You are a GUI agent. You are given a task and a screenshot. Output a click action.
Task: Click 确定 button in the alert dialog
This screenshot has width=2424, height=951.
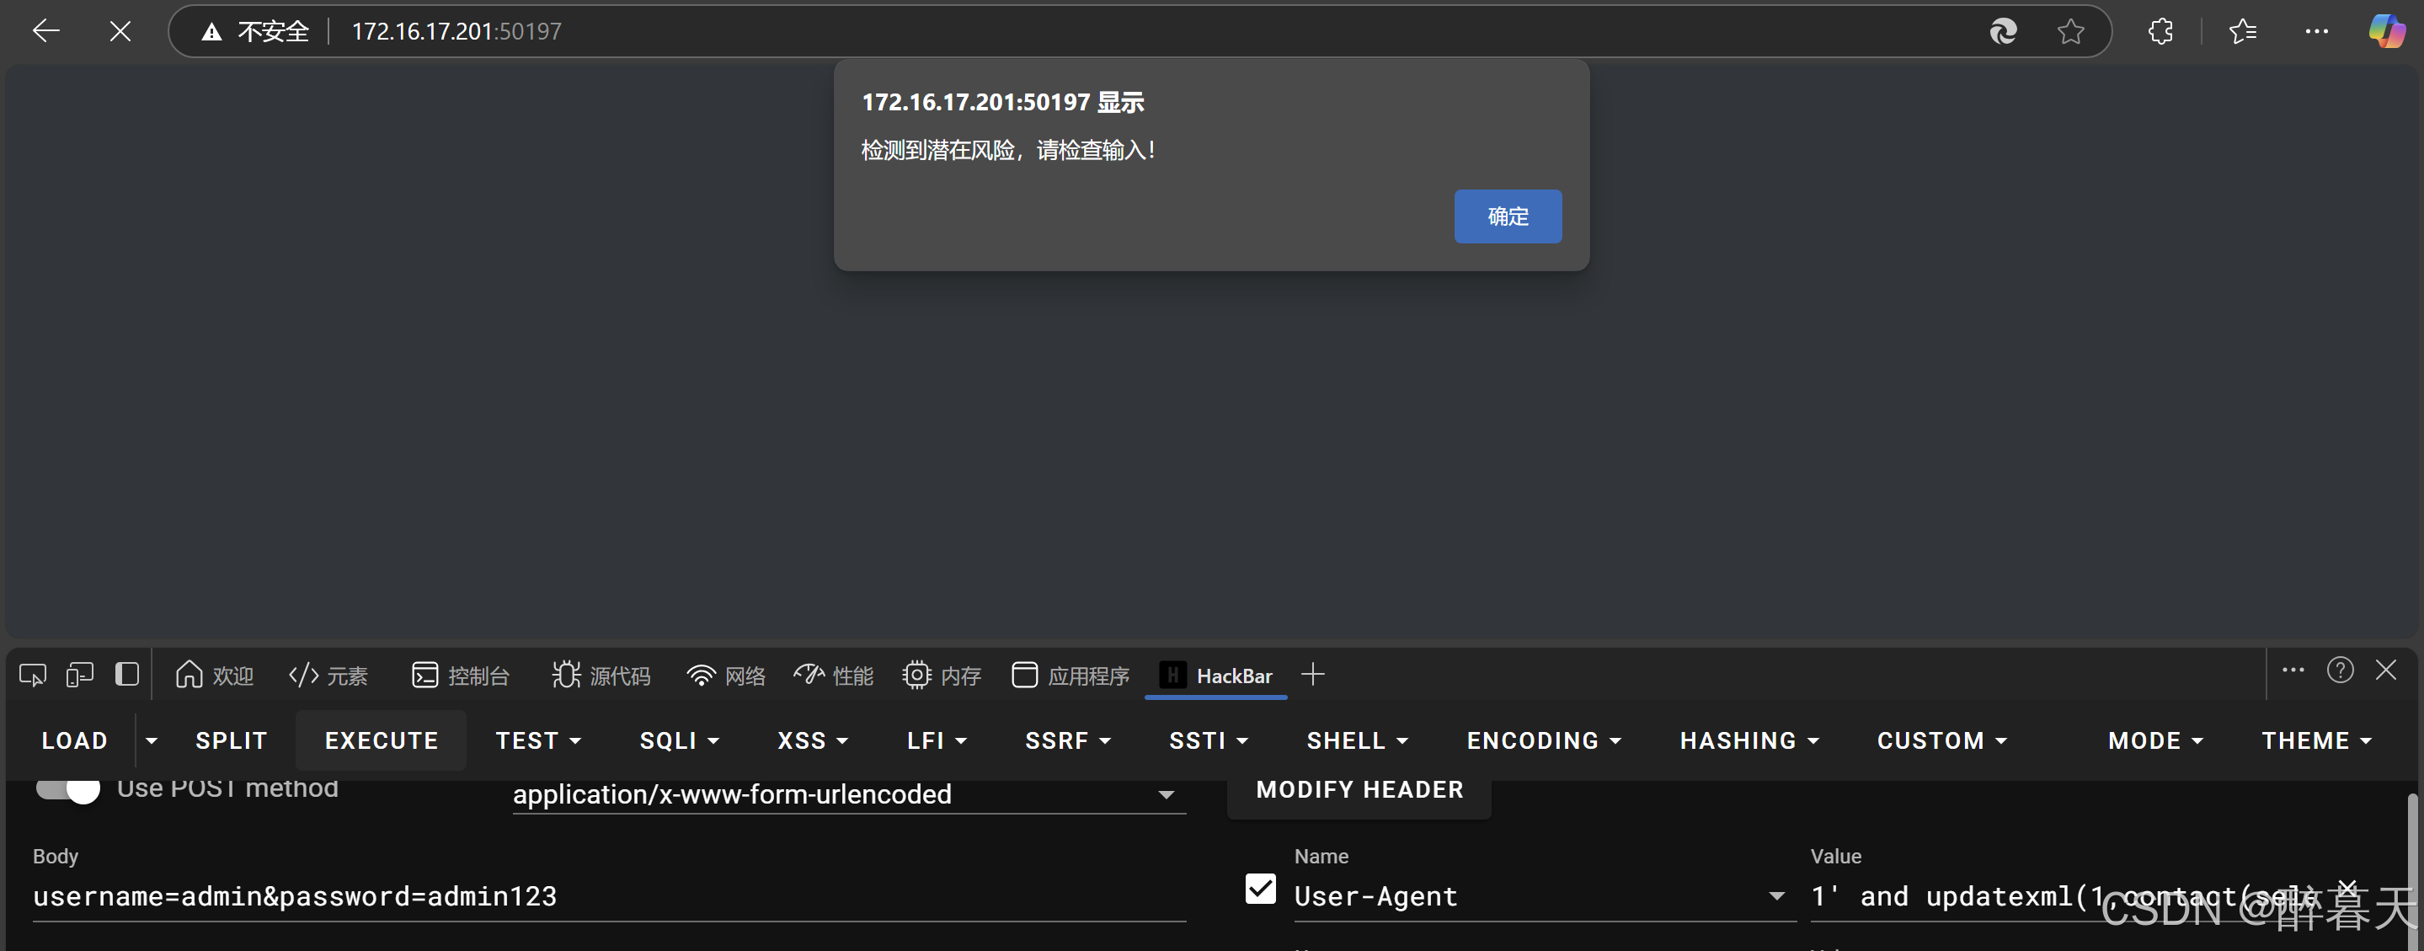[x=1508, y=216]
